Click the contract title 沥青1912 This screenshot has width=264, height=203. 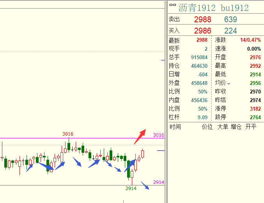197,8
